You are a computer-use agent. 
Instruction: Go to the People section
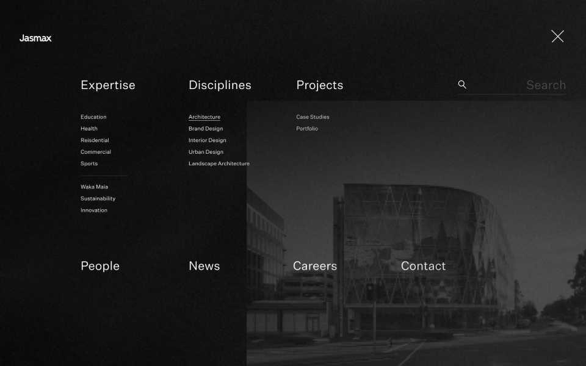(100, 266)
